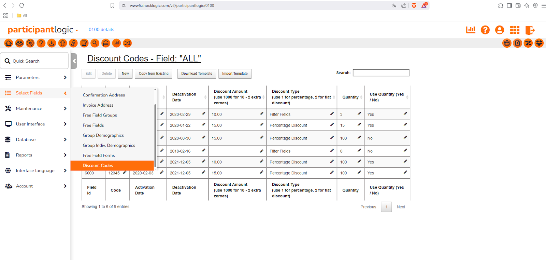Choose Confirmation Address from submenu
Screen dimensions: 546x260
pyautogui.click(x=104, y=95)
